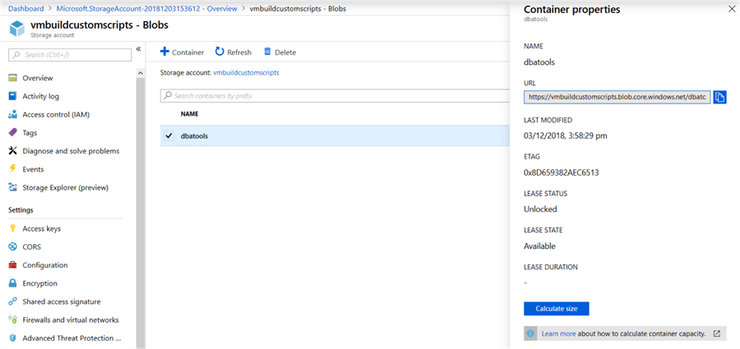Click the Shared access signature link icon
Screen dimensions: 740x349
(x=13, y=302)
